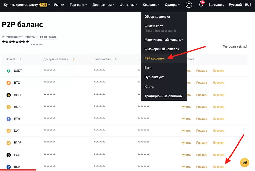Click Купить in EOS row
Screen dimensions: 255x171
[186, 155]
